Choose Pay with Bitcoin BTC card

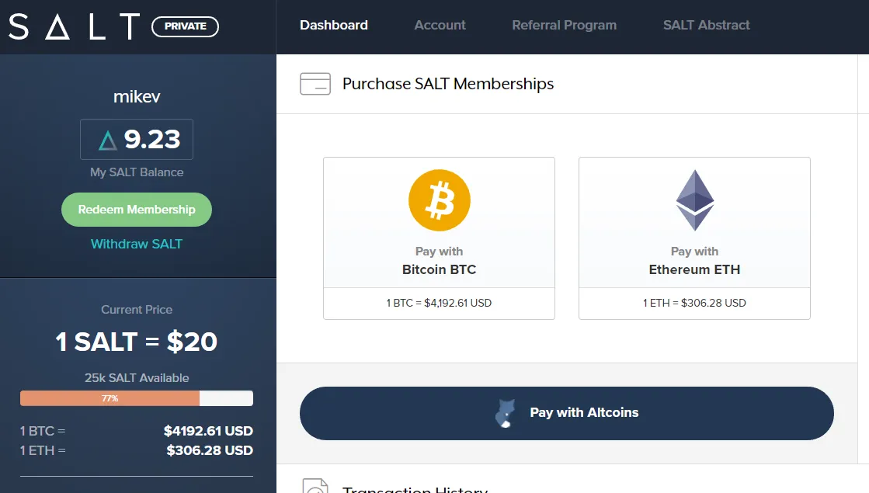click(x=439, y=238)
